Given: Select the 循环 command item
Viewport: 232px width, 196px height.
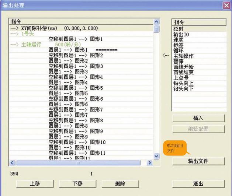Looking at the screenshot, I should pos(179,50).
